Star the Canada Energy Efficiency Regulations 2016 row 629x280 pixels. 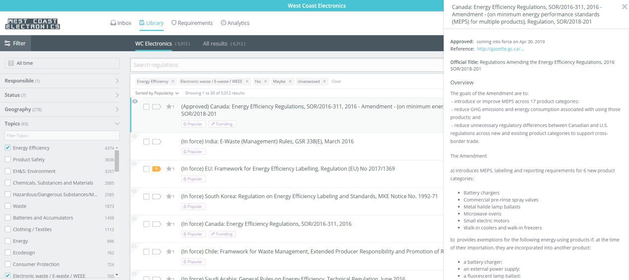click(x=169, y=224)
